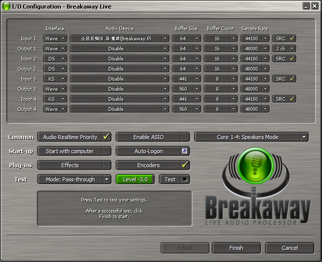Image resolution: width=322 pixels, height=262 pixels.
Task: Open Output 2 Sample Rate dropdown
Action: click(255, 69)
